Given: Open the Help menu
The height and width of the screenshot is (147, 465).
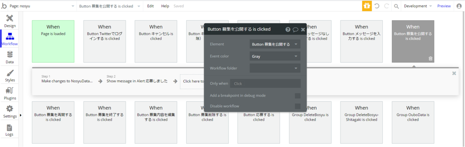Looking at the screenshot, I should [x=165, y=6].
